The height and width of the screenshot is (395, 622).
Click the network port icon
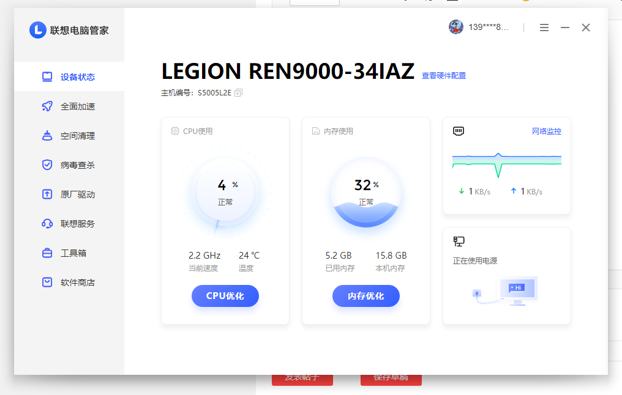[459, 131]
